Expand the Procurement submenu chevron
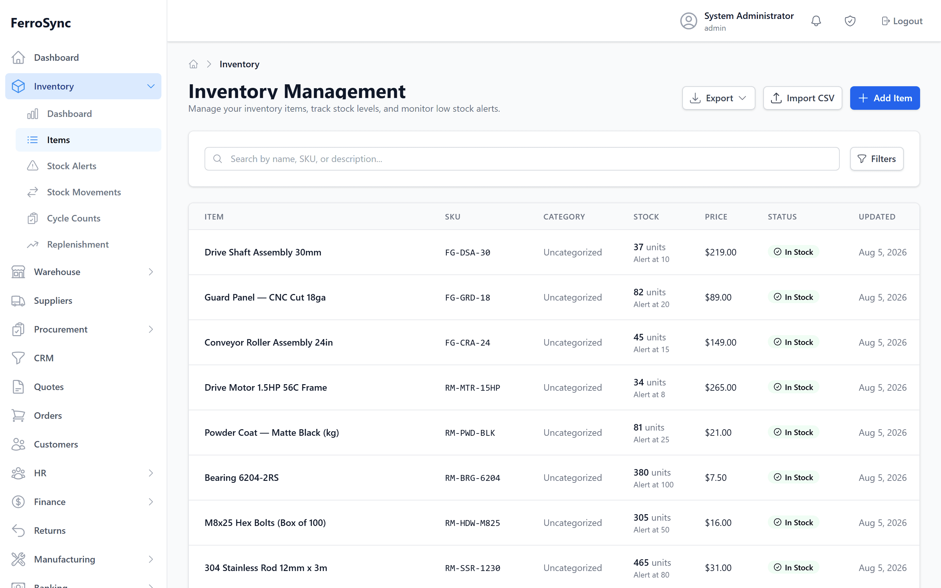The image size is (941, 588). pos(151,329)
